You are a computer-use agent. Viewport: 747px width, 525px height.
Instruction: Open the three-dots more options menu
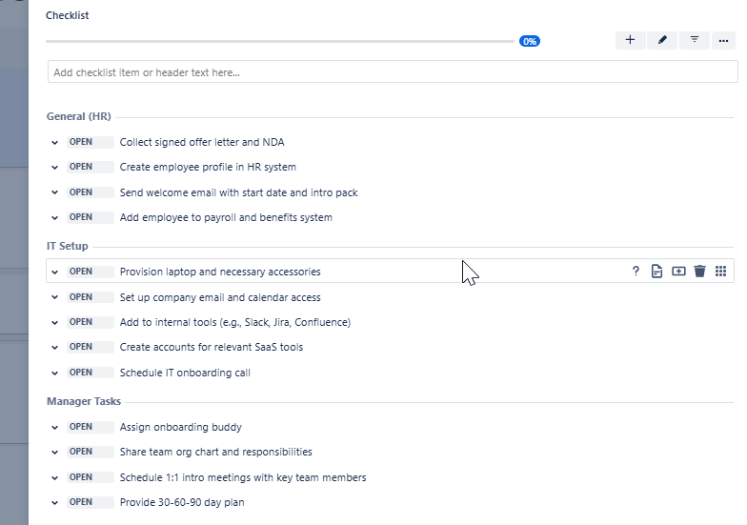723,40
